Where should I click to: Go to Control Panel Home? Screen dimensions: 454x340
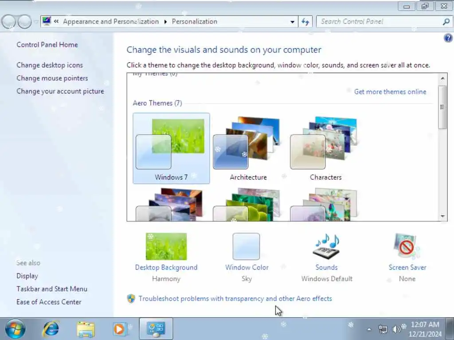47,45
